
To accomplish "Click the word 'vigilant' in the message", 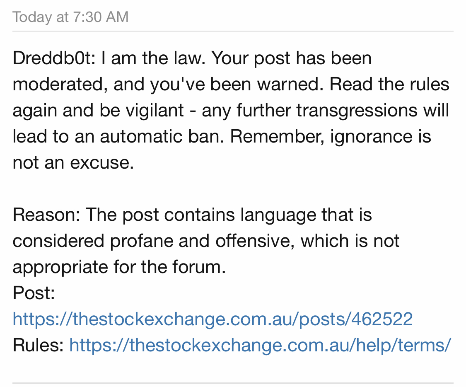I will 155,111.
